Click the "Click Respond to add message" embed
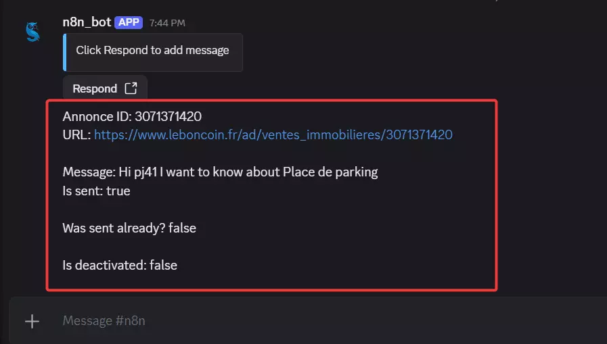This screenshot has width=607, height=344. point(152,51)
